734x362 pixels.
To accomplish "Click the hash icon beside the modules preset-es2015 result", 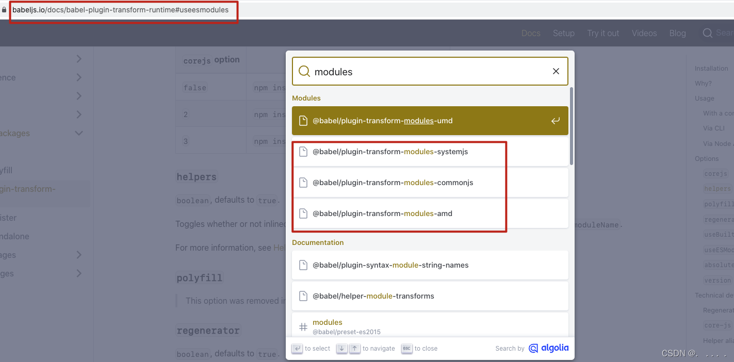I will [303, 327].
